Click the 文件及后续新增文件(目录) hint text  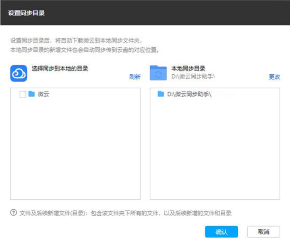pos(125,213)
